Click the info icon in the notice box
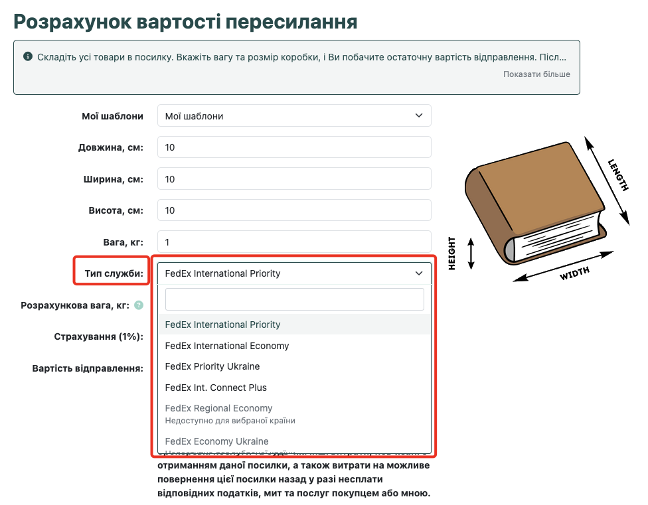Screen dimensions: 648x505 [x=28, y=56]
